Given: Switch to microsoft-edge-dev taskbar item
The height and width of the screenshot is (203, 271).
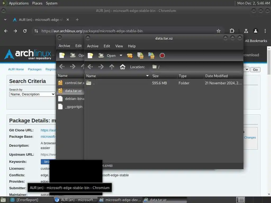Looking at the screenshot, I should coord(120,200).
